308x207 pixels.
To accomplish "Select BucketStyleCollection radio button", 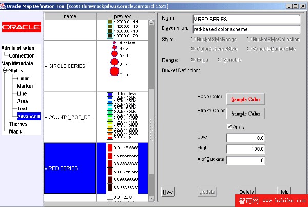I will click(249, 40).
